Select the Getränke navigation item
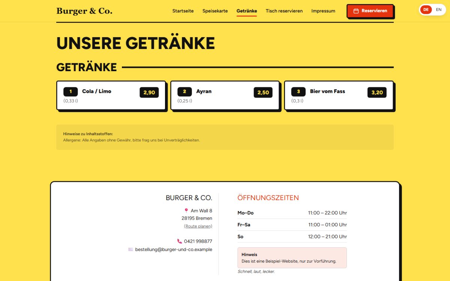450x281 pixels. point(247,11)
